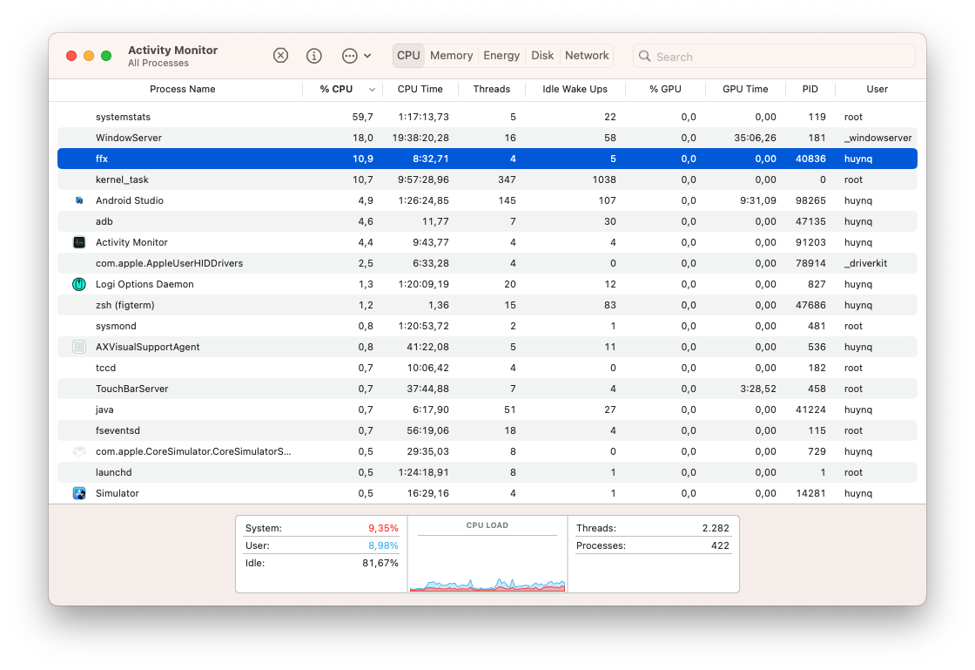Click the Activity Monitor icon in the process list

pos(78,242)
